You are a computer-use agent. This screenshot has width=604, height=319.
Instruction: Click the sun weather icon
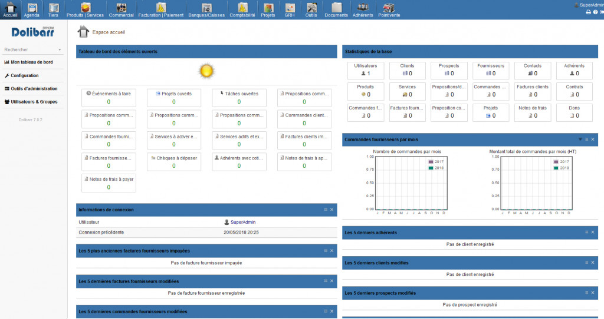pyautogui.click(x=206, y=71)
